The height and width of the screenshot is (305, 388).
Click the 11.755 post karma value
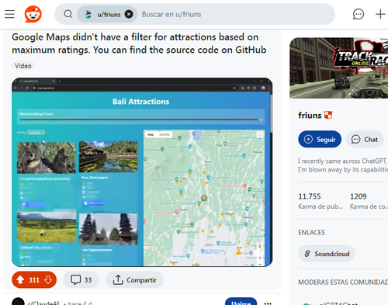(310, 196)
